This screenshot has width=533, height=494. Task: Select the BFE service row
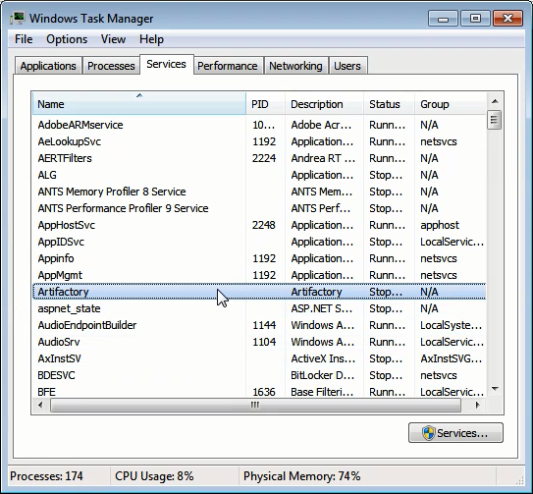tap(259, 391)
